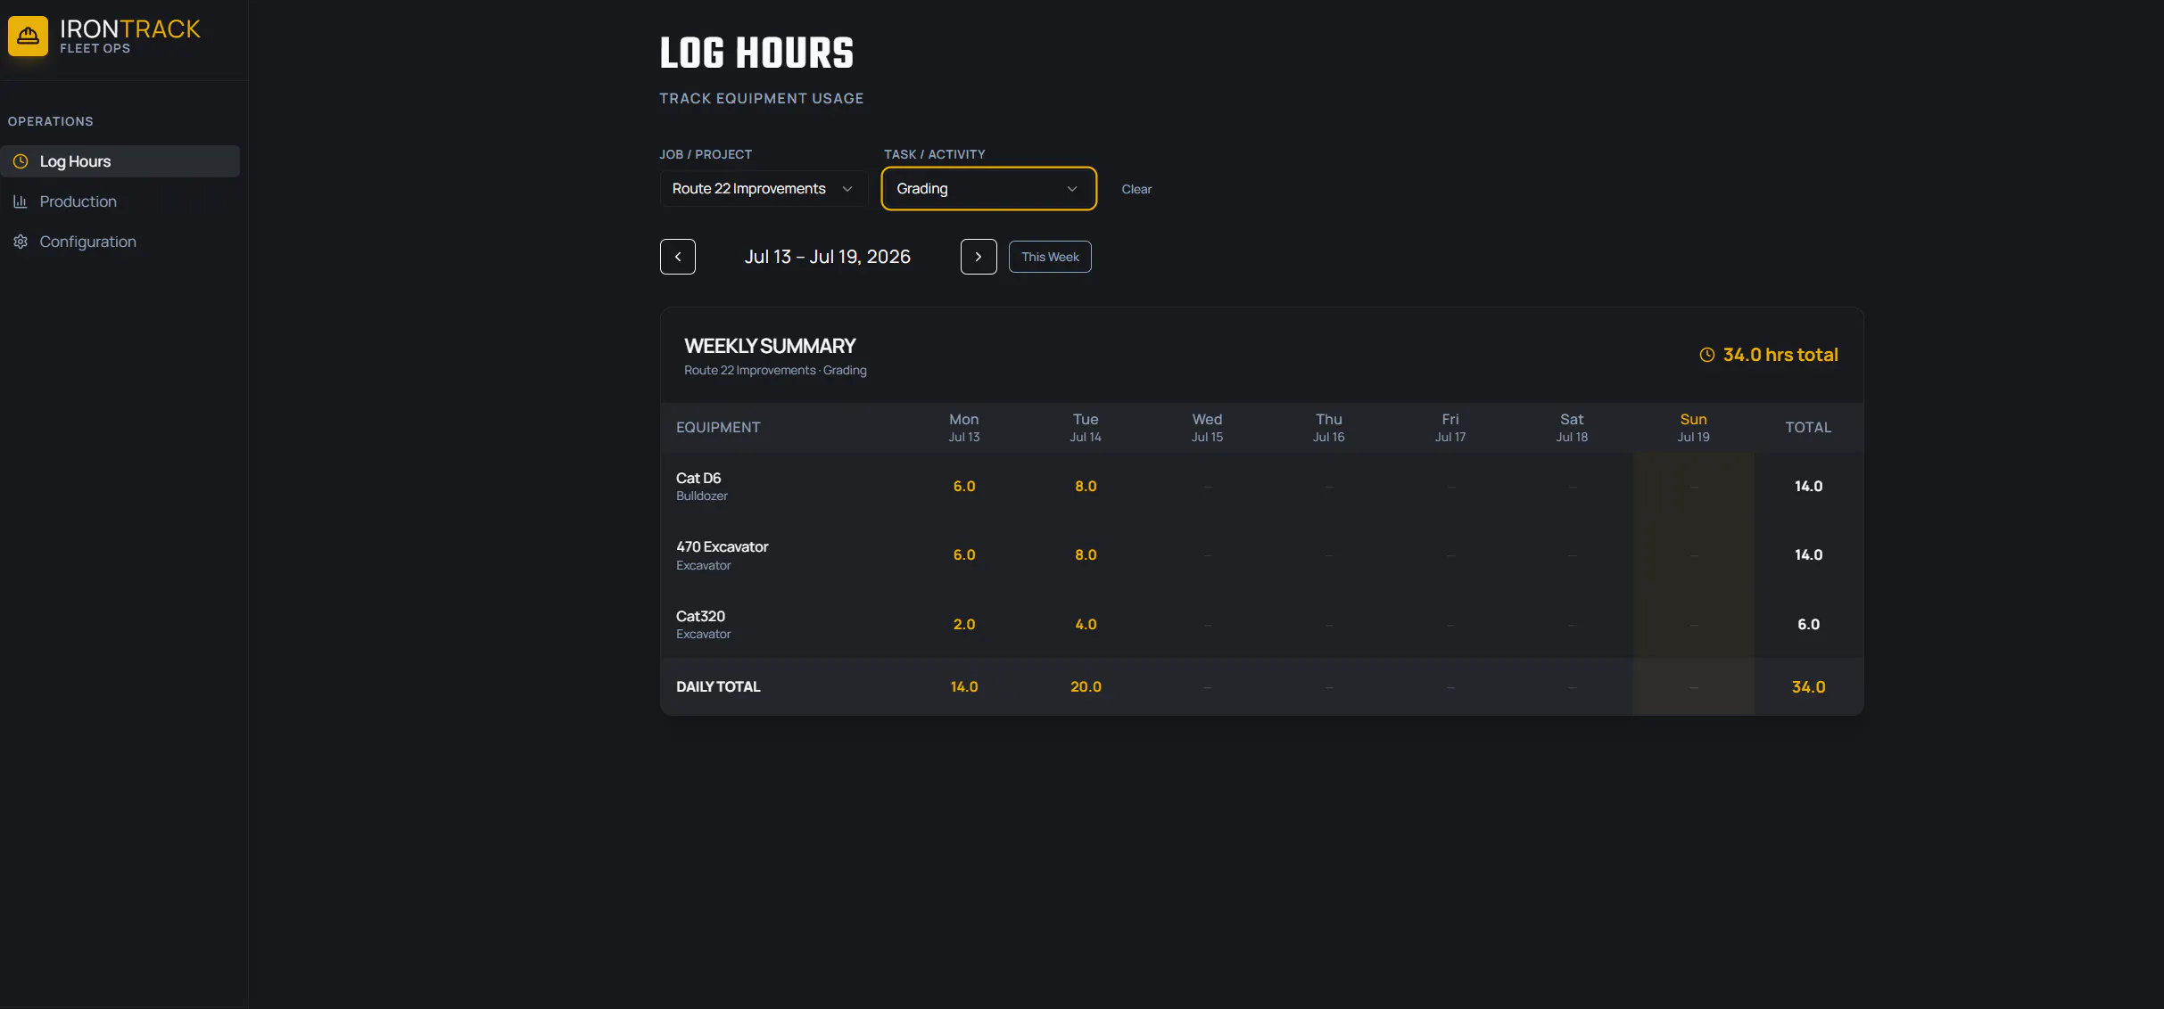Click 470 Excavator Tuesday hours 8.0
The image size is (2164, 1009).
click(x=1086, y=555)
